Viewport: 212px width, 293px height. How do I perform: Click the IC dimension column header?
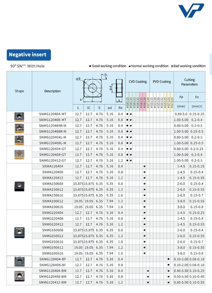coord(88,108)
